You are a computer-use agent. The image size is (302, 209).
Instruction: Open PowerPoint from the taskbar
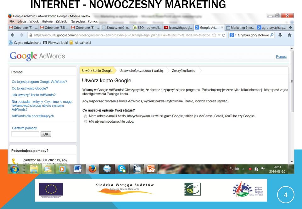coord(151,169)
